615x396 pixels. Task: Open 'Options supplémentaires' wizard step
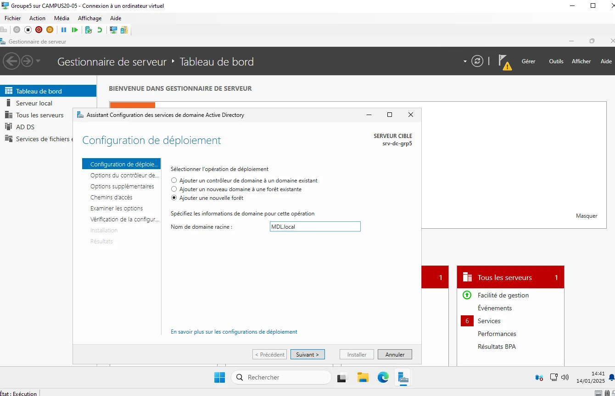click(x=122, y=187)
